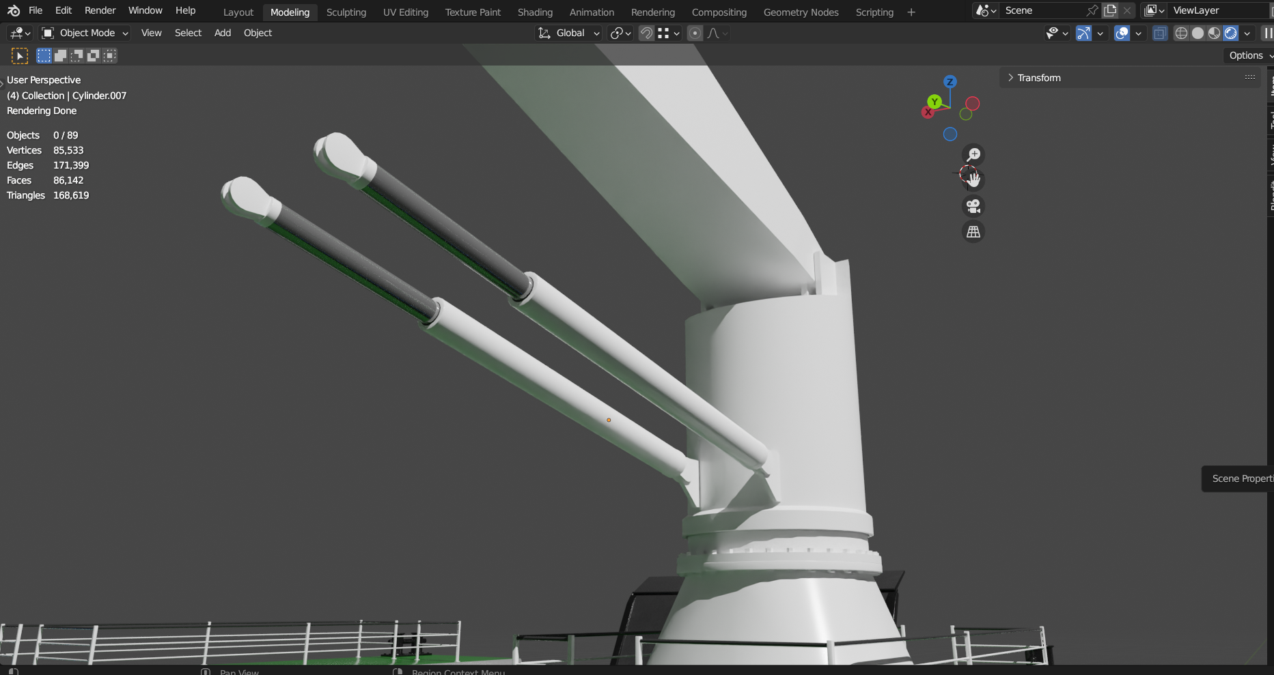Choose 'Intersect existing selection' mode icon
1274x675 pixels.
(110, 56)
